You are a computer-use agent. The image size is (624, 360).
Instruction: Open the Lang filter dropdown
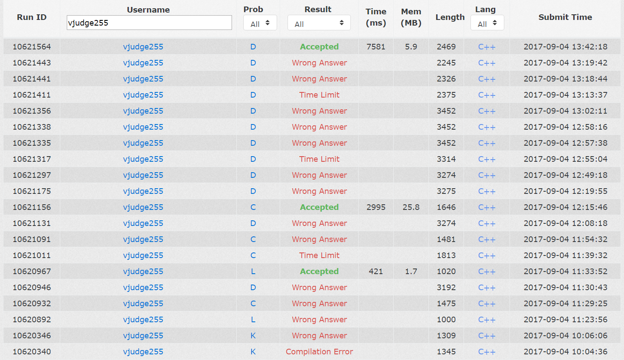(487, 23)
